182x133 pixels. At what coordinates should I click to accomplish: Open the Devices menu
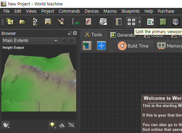click(x=92, y=11)
